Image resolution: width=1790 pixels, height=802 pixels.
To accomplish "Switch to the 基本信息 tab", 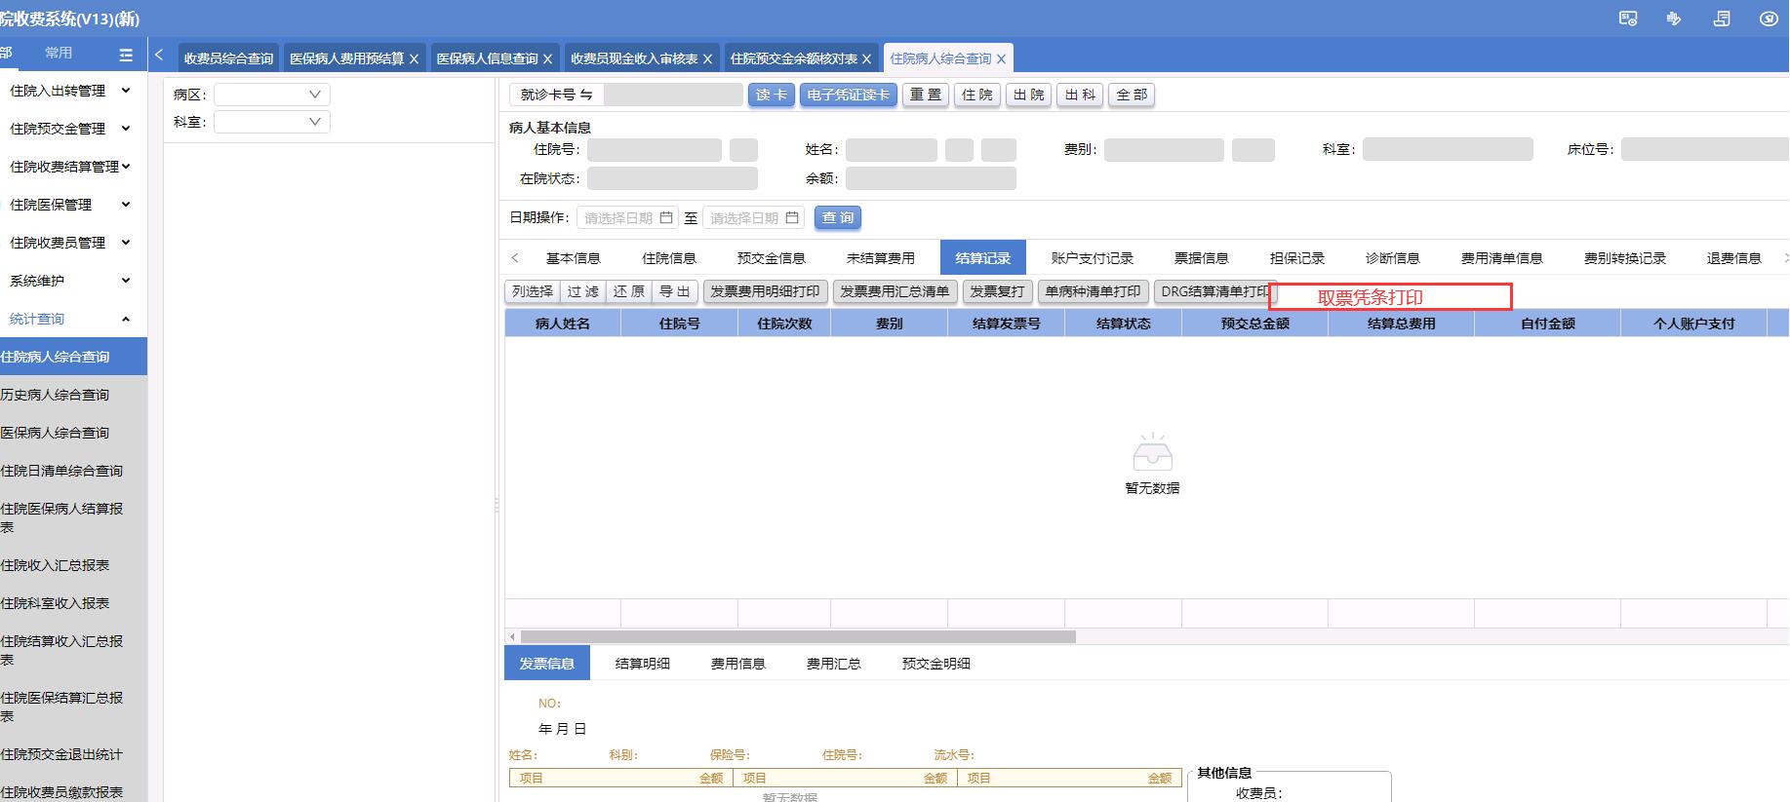I will click(x=573, y=258).
